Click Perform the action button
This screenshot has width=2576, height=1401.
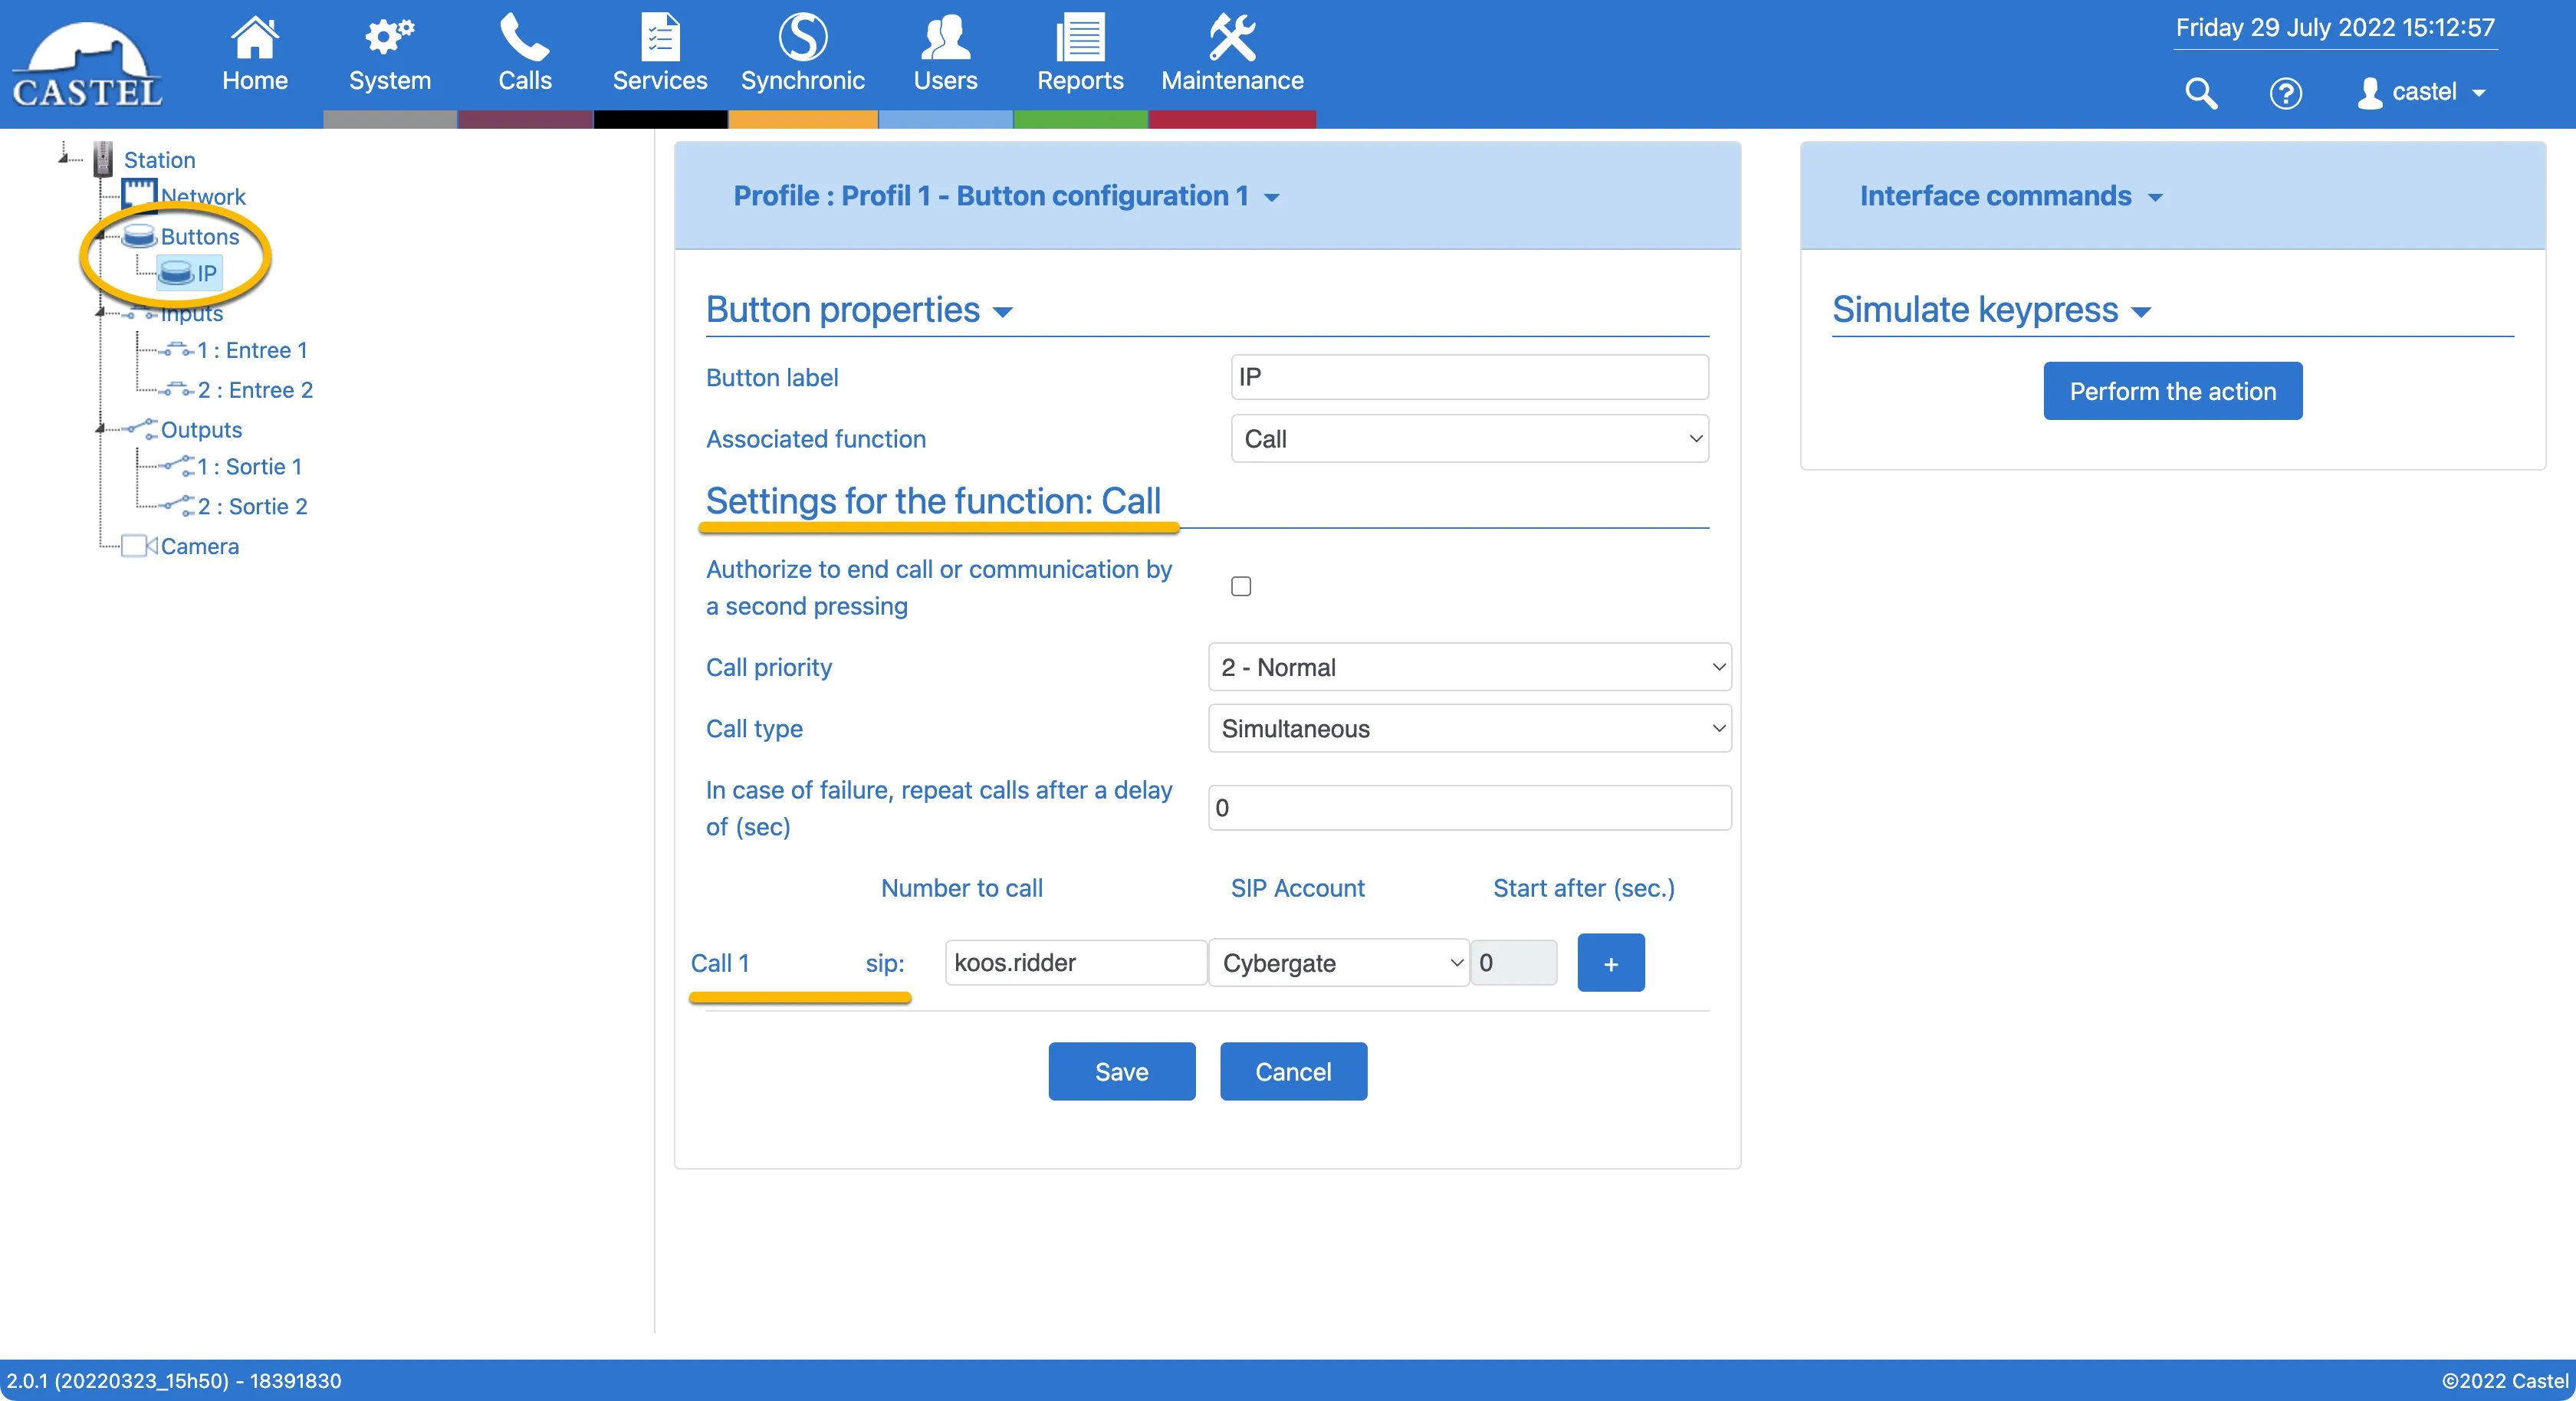point(2172,391)
